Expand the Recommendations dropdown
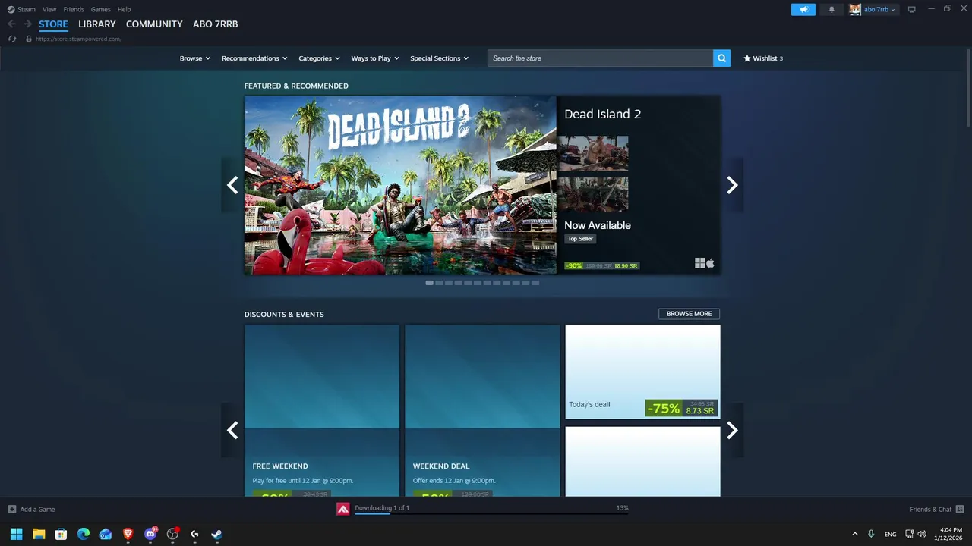Viewport: 972px width, 546px height. [x=254, y=58]
